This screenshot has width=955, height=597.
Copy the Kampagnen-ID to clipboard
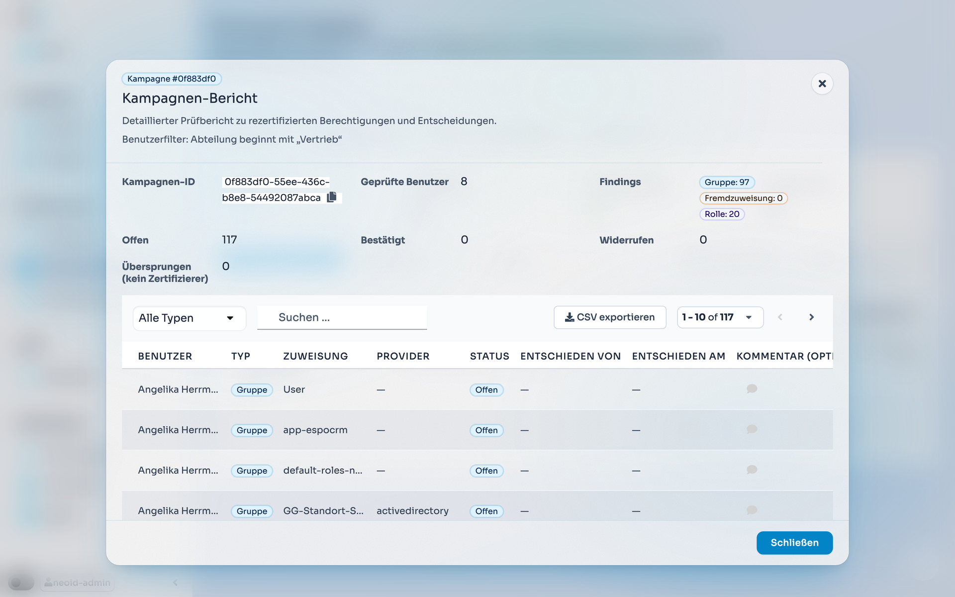pos(332,198)
